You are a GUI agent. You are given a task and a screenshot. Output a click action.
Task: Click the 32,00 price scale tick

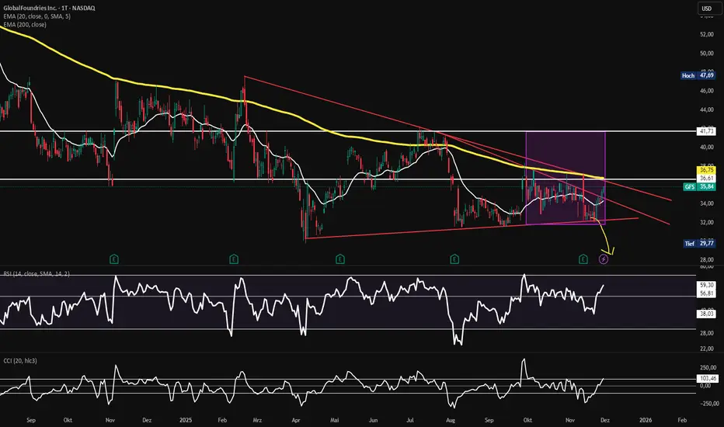tap(707, 223)
